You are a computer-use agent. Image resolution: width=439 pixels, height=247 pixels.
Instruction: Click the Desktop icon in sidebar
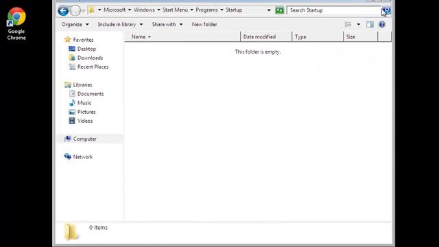72,49
